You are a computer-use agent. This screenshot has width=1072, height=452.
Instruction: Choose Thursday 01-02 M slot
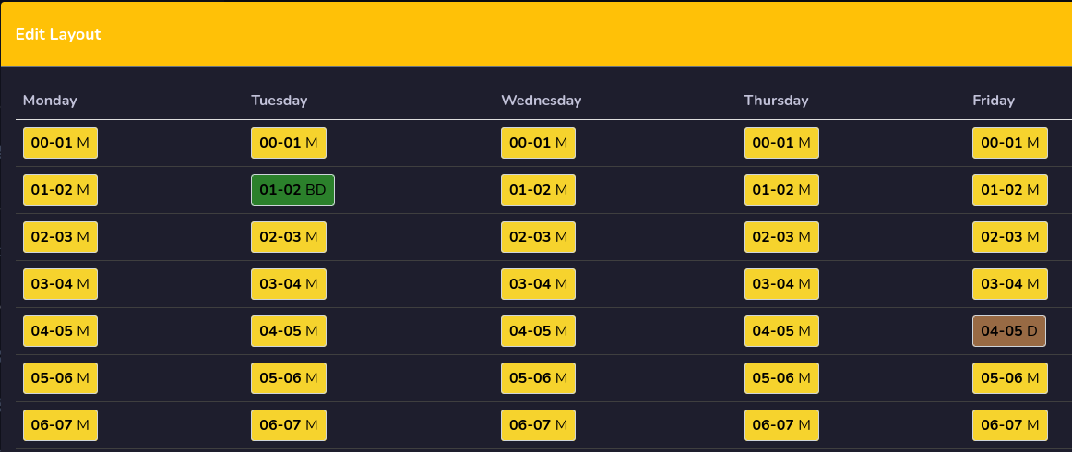(781, 190)
